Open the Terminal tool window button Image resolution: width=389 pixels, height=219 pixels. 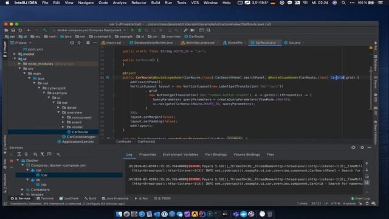[x=45, y=198]
